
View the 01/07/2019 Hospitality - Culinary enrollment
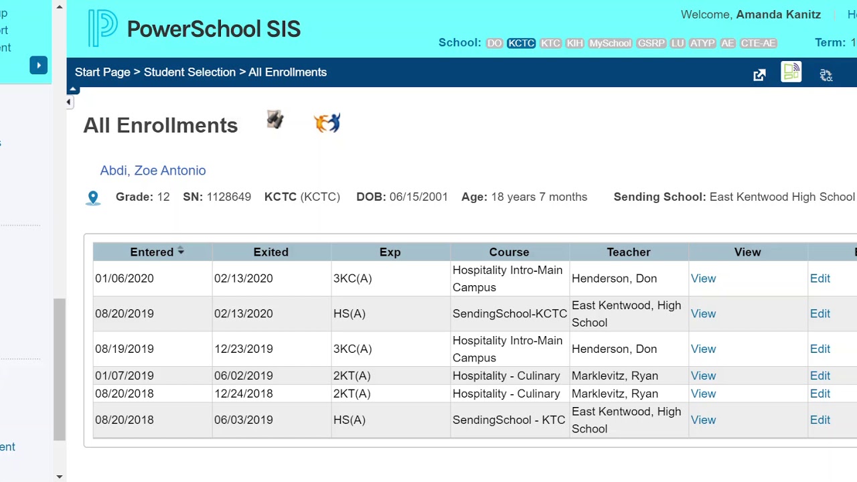coord(703,376)
